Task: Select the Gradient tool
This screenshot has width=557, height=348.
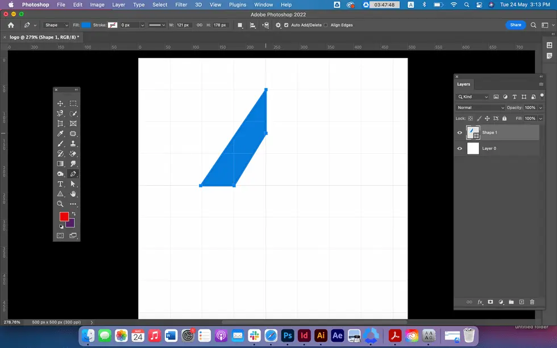Action: coord(60,163)
